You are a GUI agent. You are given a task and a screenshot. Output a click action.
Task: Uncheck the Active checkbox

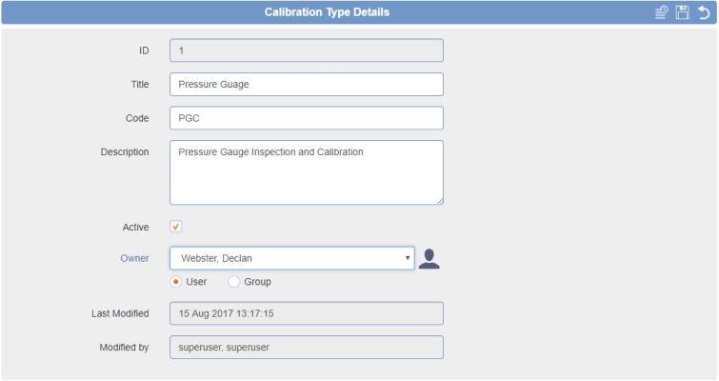point(175,227)
